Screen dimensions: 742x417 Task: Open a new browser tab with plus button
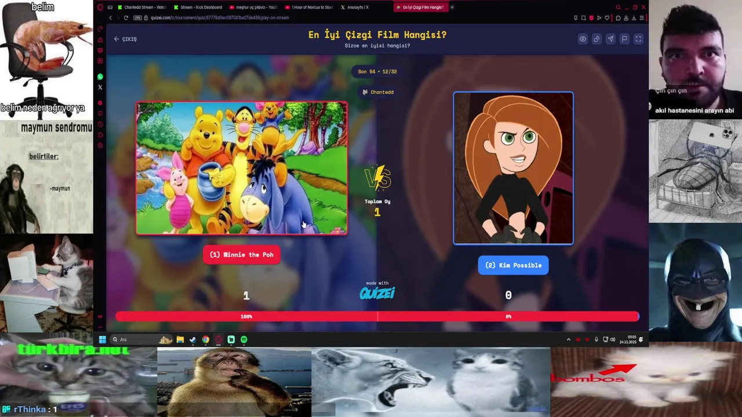(452, 8)
